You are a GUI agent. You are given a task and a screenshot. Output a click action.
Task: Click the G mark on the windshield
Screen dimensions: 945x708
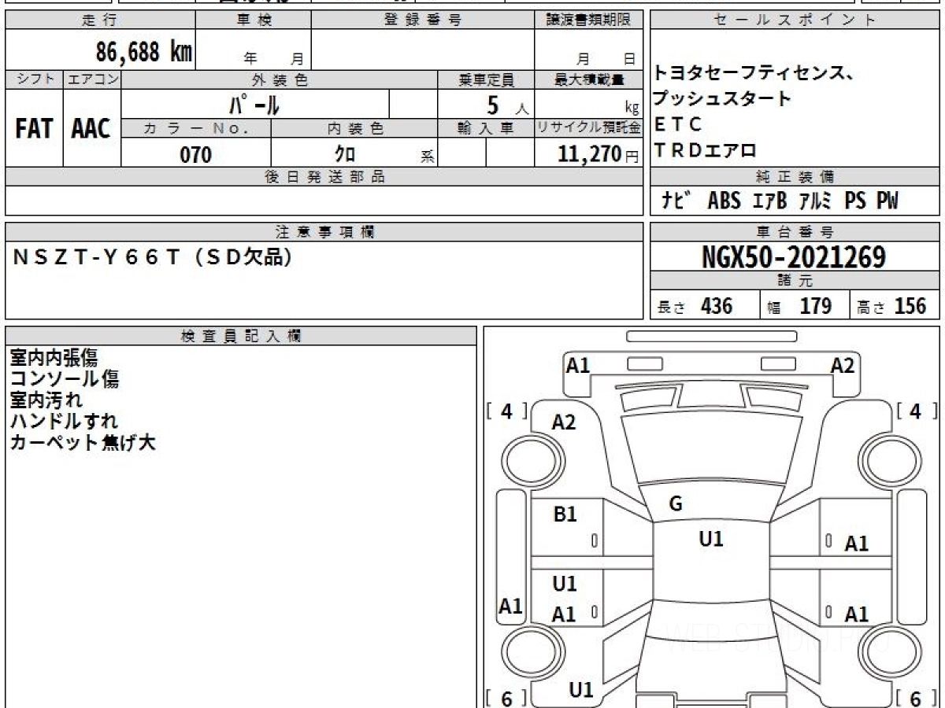tap(675, 504)
